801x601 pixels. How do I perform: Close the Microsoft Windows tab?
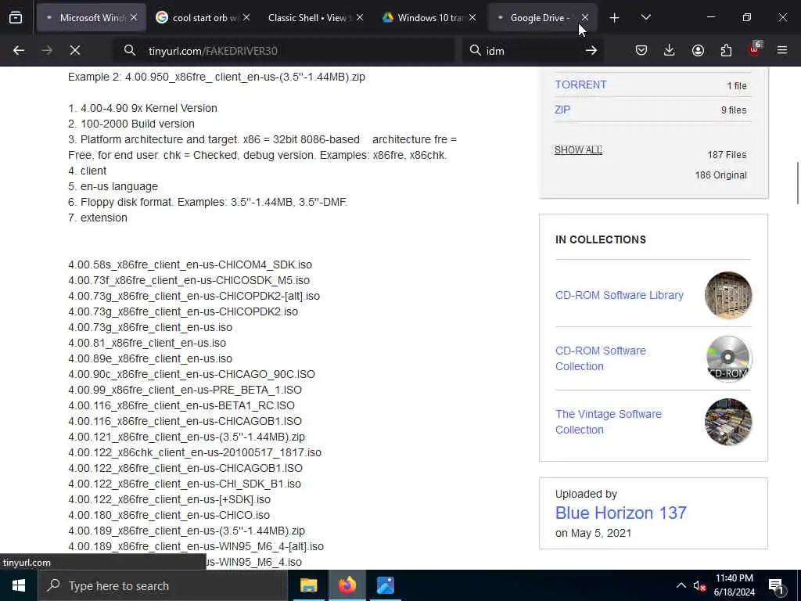coord(134,18)
